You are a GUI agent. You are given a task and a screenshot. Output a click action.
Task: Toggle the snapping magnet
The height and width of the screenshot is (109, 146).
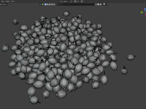[75, 1]
